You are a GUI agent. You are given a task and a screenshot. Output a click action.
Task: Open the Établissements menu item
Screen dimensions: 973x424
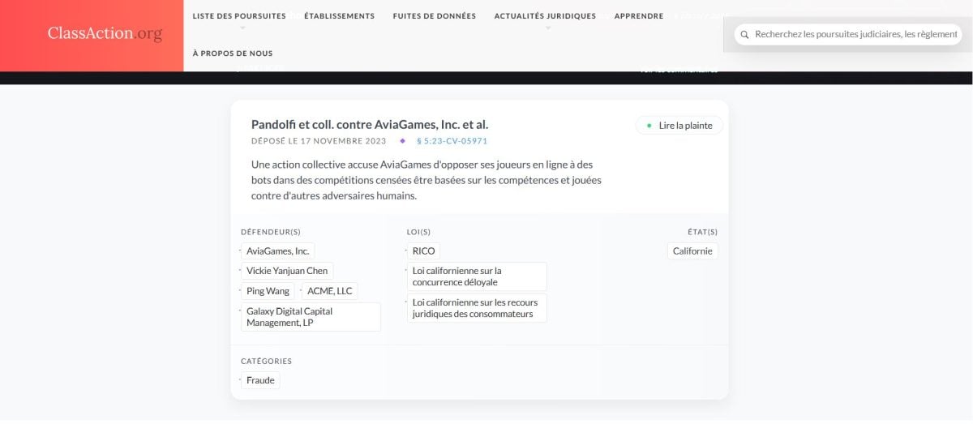[339, 16]
